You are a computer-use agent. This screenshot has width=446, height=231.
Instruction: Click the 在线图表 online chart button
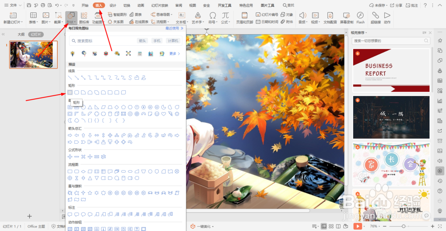click(139, 22)
